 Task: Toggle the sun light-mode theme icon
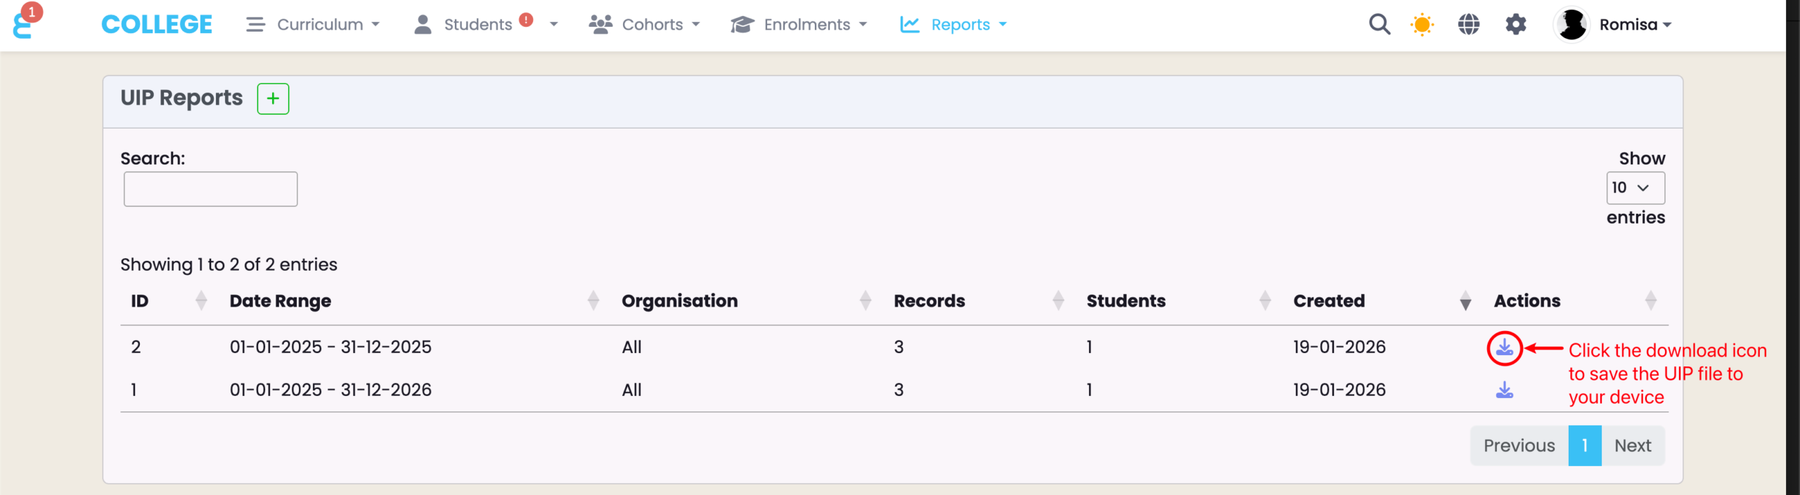click(1422, 25)
